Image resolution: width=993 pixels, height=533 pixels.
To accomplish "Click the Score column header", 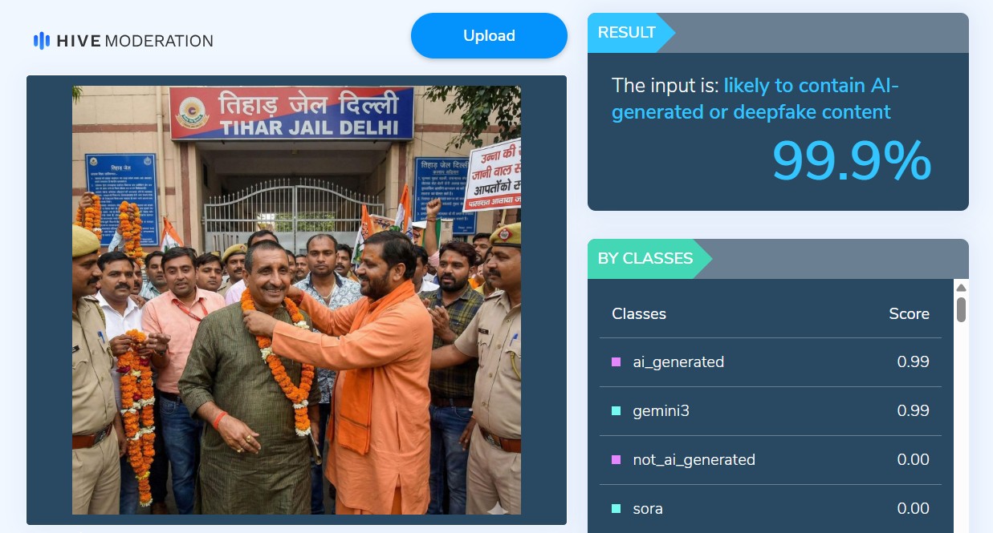I will pos(909,314).
